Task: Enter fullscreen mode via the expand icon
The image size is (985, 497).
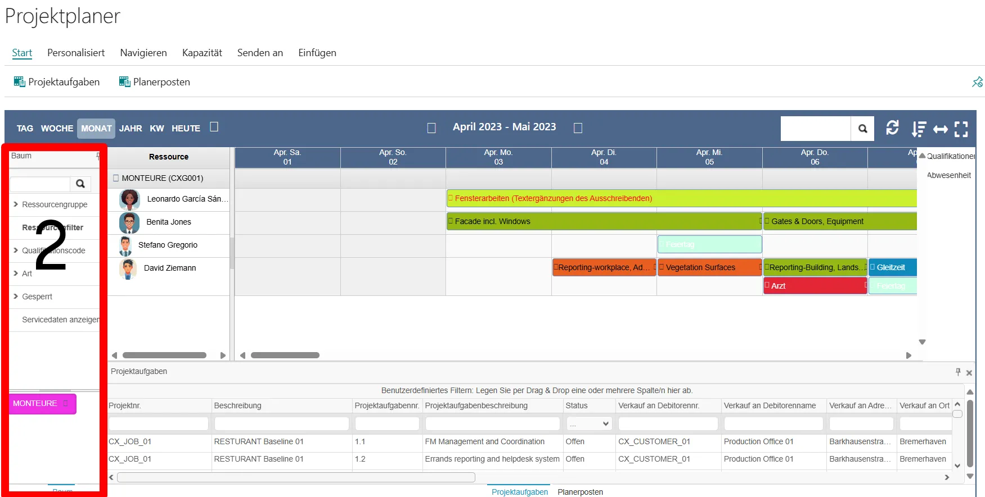Action: click(961, 129)
